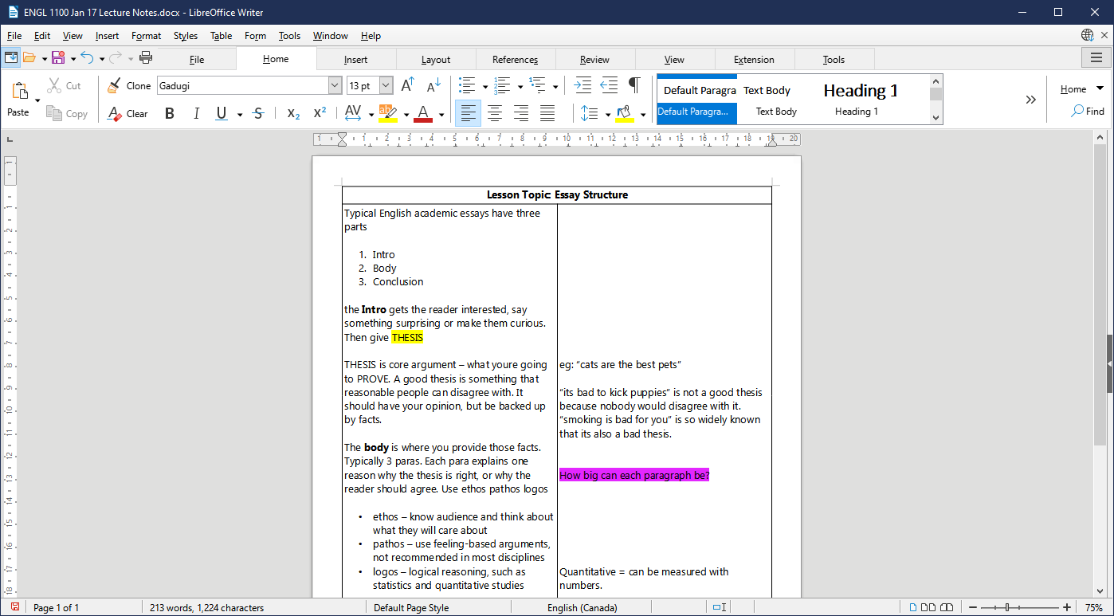This screenshot has width=1114, height=616.
Task: Toggle formatting marks display with the pilcrow icon
Action: 635,84
